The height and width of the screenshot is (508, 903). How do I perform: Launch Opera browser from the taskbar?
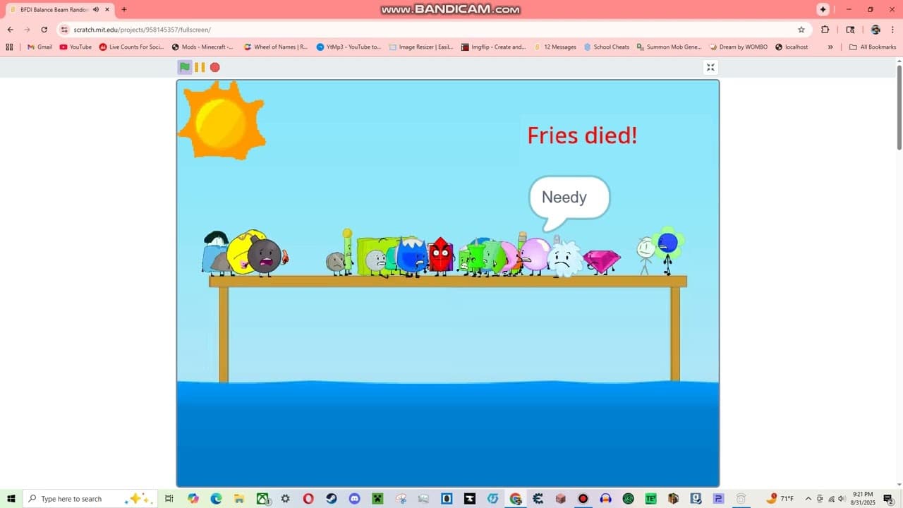pyautogui.click(x=308, y=499)
